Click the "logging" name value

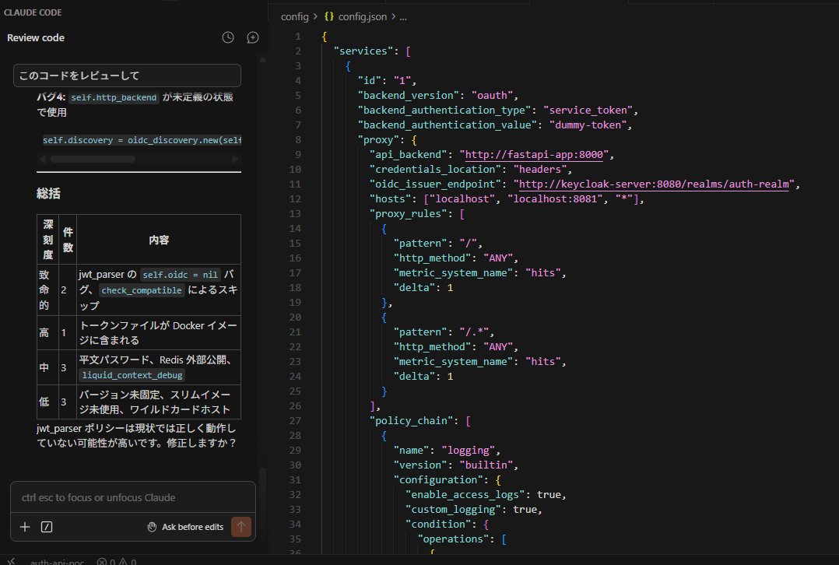tap(469, 451)
